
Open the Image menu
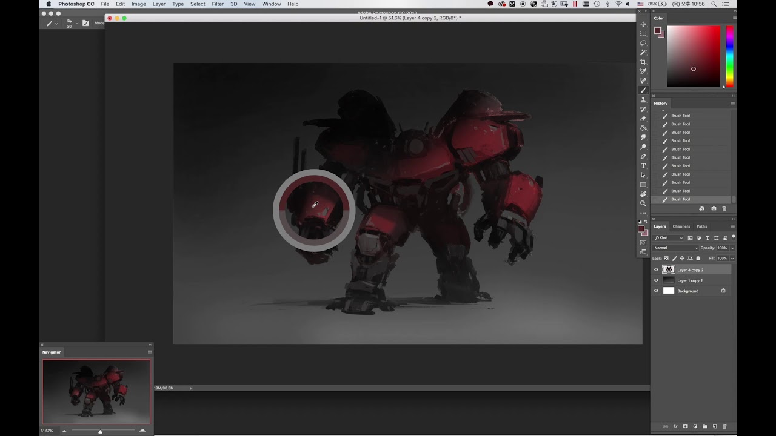point(139,4)
